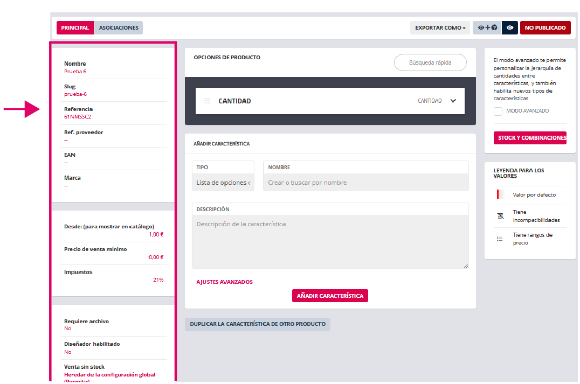This screenshot has width=580, height=384.
Task: Click the dark eye preview icon
Action: [510, 27]
